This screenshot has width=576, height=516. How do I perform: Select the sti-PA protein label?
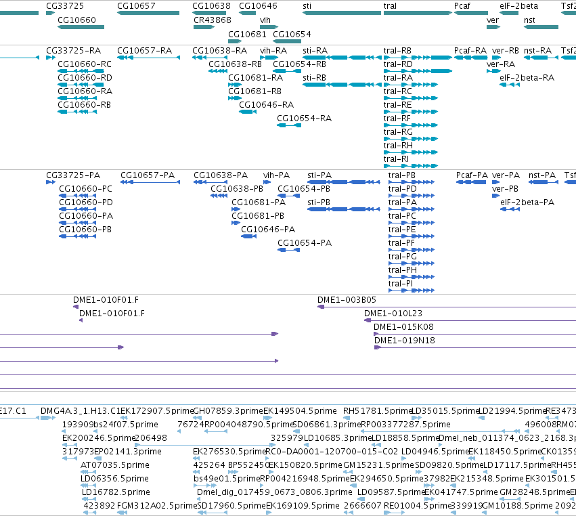coord(319,175)
